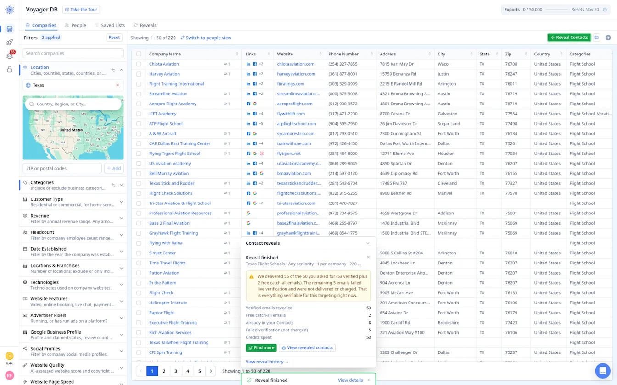Go to page 3 of results
This screenshot has height=385, width=617.
pyautogui.click(x=176, y=371)
